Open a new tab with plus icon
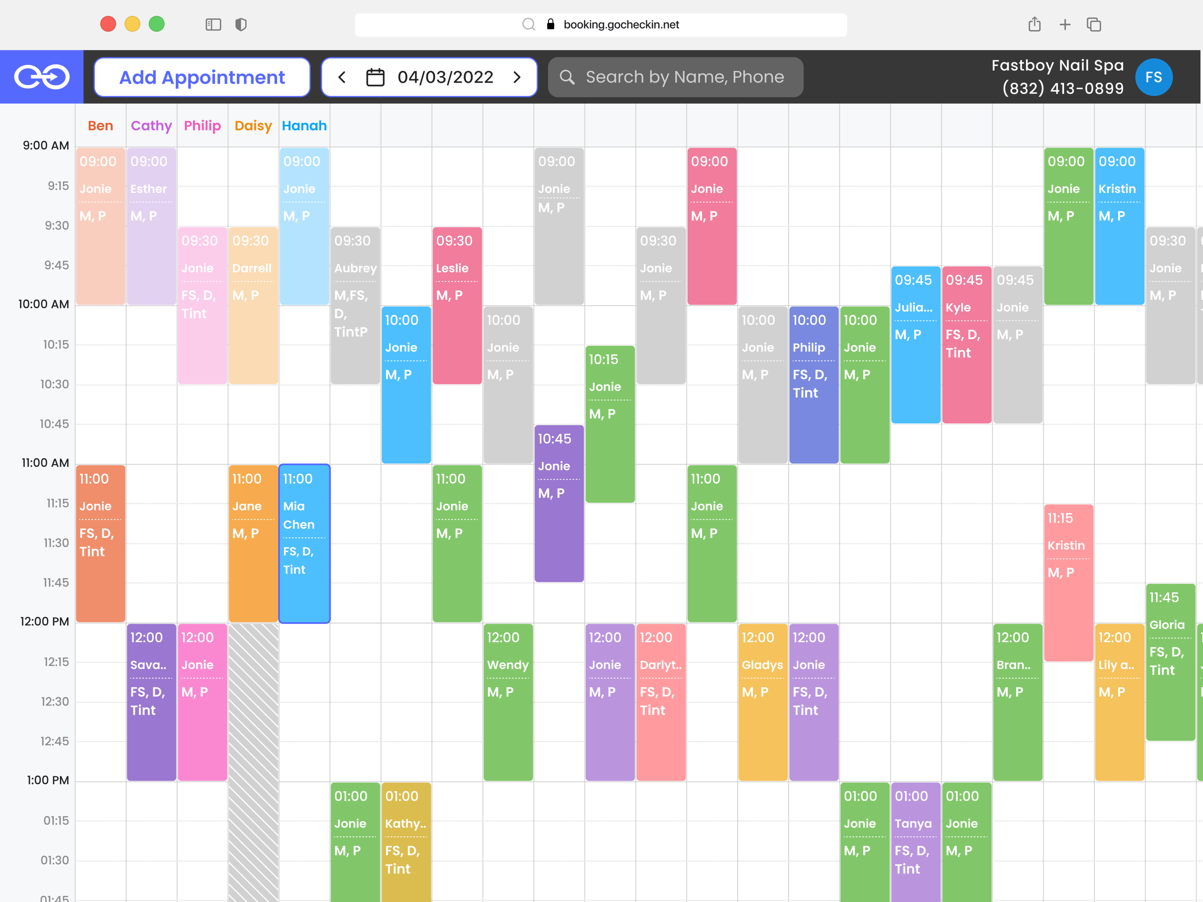 [1065, 24]
